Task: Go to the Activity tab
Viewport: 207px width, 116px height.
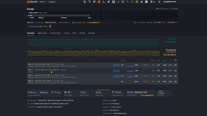Action: click(82, 33)
